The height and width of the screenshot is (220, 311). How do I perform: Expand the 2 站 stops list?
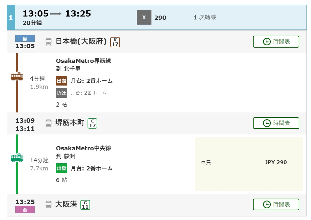62,105
